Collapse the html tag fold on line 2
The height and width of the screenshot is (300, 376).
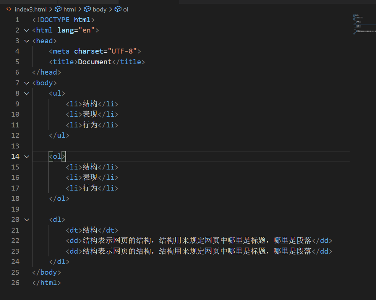click(x=27, y=30)
